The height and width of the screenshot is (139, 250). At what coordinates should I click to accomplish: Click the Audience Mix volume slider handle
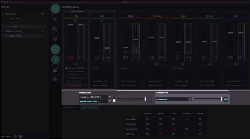point(221,99)
